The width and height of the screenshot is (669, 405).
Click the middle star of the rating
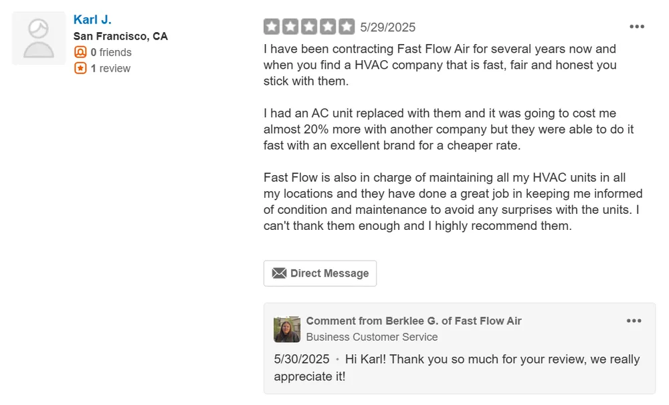pyautogui.click(x=309, y=27)
